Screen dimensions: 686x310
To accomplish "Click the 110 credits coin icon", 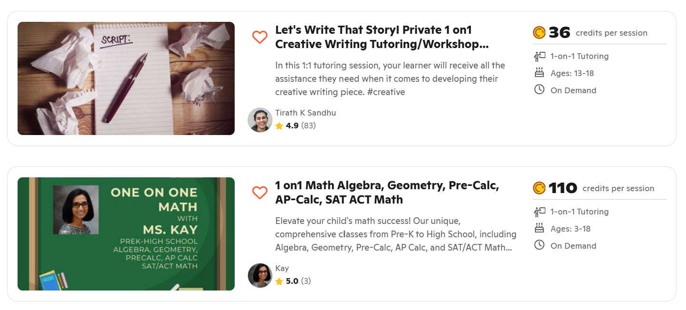I will point(539,188).
